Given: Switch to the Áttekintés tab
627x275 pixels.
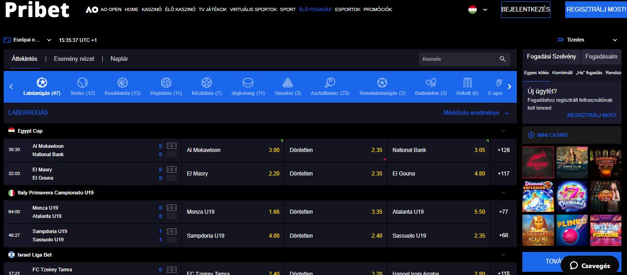Looking at the screenshot, I should click(x=24, y=59).
